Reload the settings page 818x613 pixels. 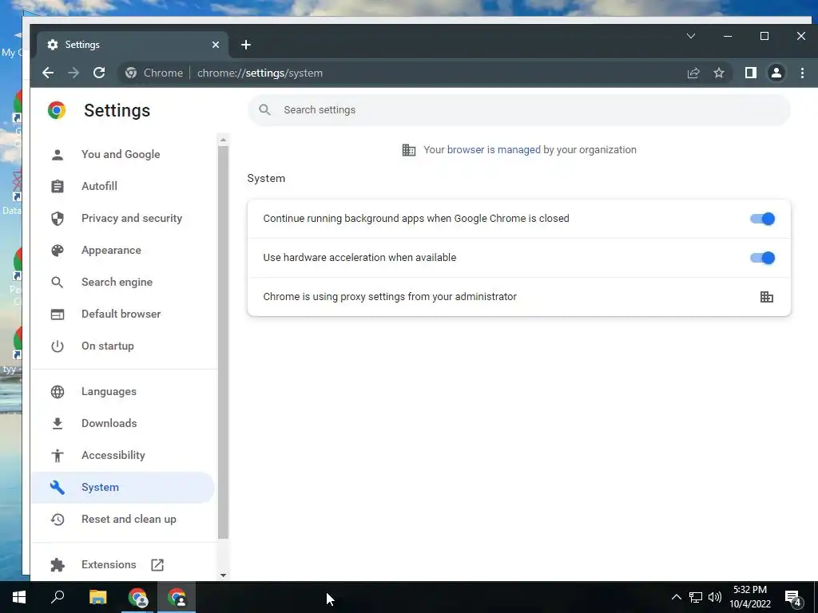99,73
